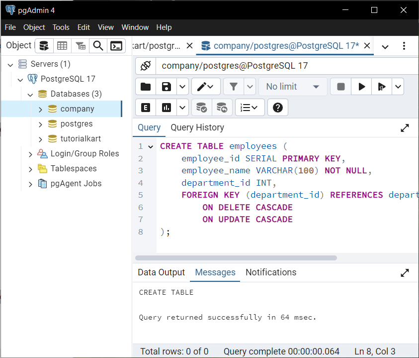
Task: Open the PSQL tool terminal icon
Action: tap(116, 46)
